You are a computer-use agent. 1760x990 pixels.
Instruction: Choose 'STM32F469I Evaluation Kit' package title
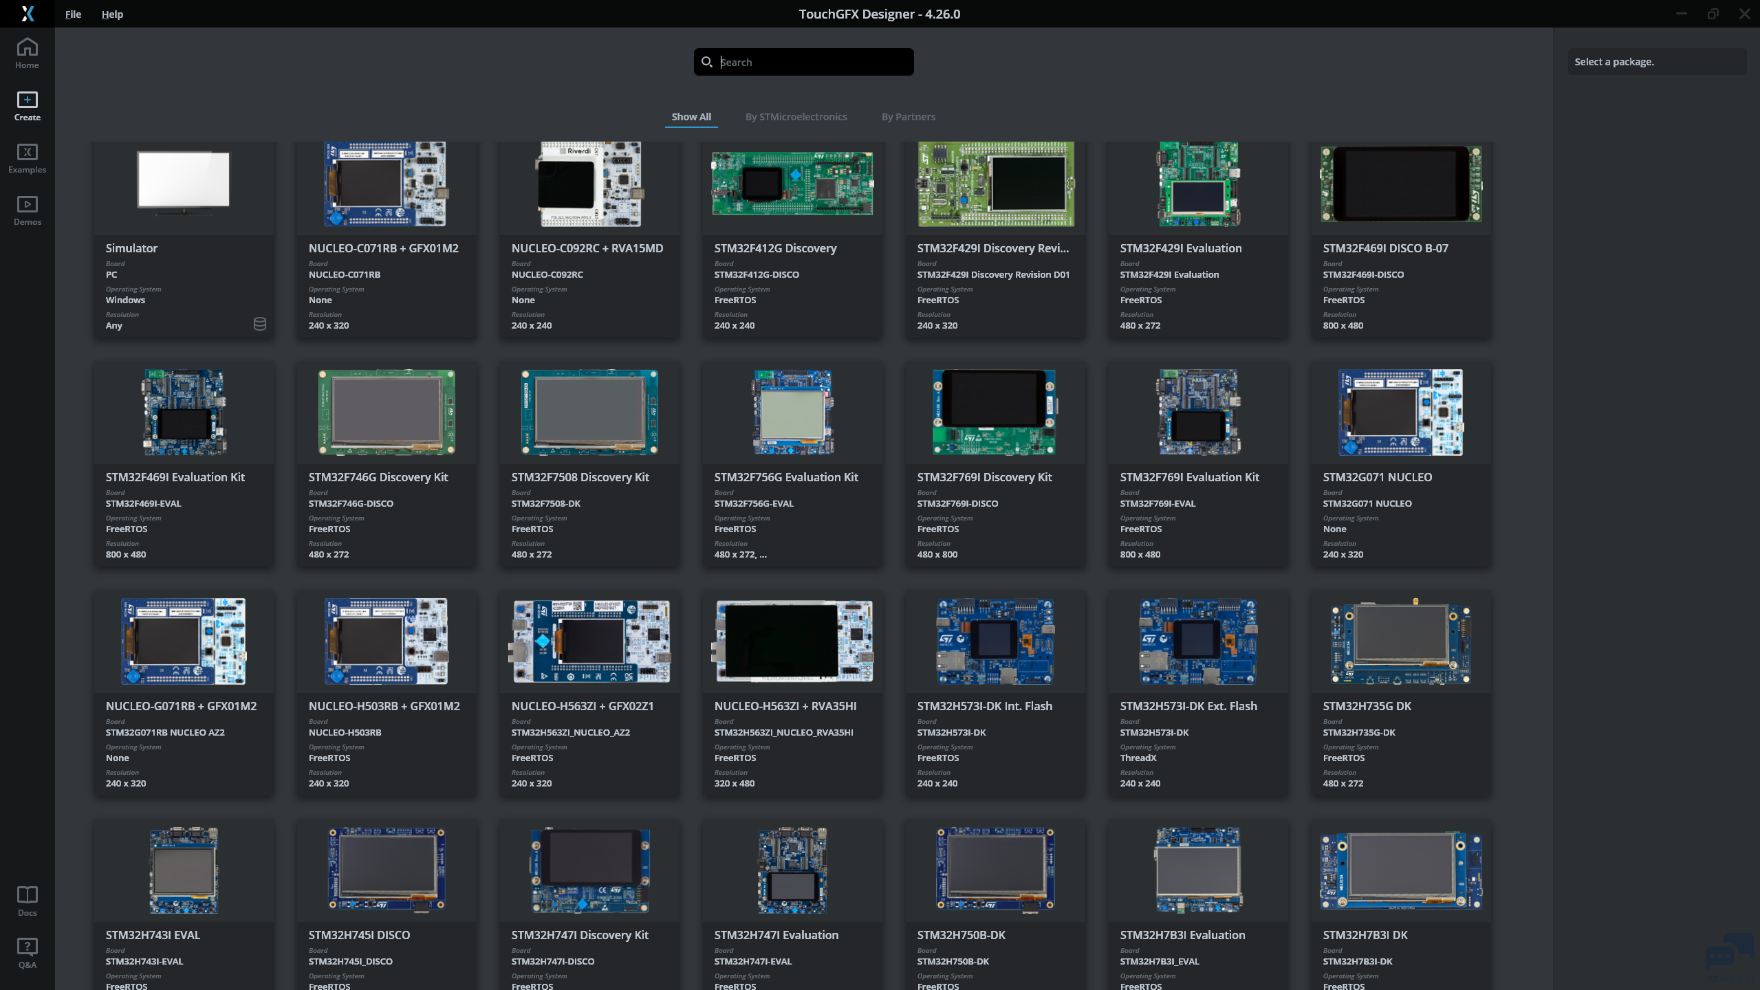[x=175, y=477]
